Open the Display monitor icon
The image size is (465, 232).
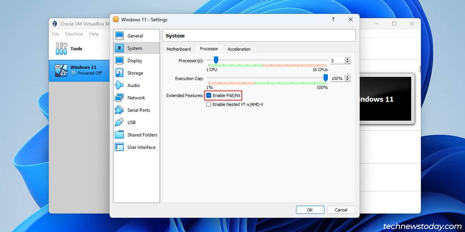point(119,60)
